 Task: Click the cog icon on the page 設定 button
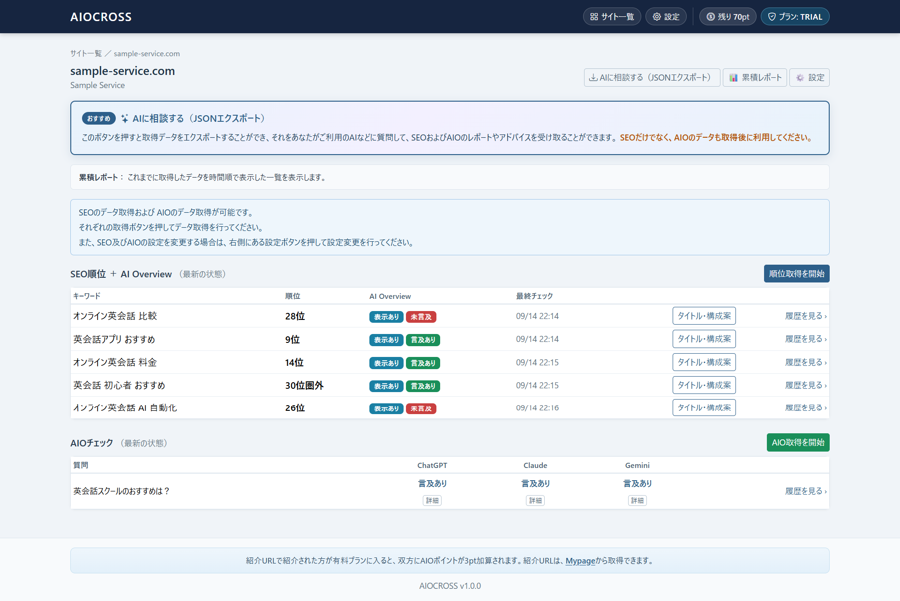[x=800, y=78]
